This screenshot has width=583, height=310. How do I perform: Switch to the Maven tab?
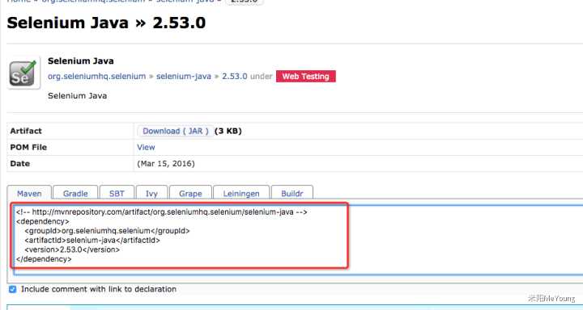click(29, 193)
